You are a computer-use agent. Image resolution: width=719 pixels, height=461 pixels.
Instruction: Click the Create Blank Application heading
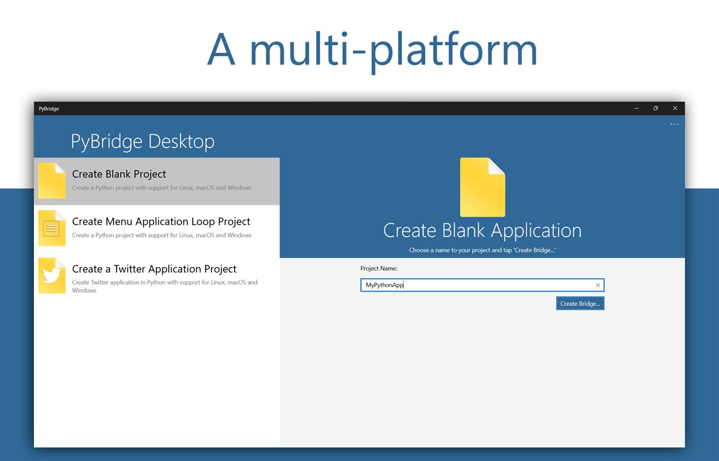482,230
